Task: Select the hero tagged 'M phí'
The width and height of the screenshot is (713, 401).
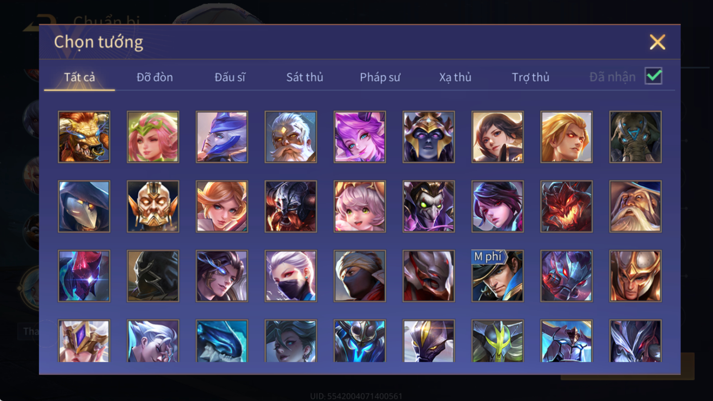Action: point(497,276)
